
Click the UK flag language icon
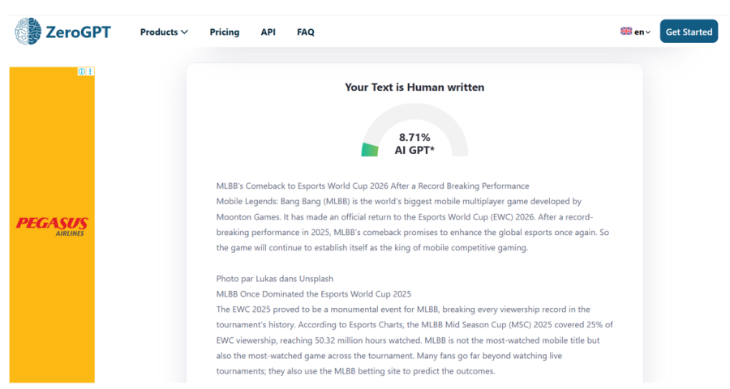coord(626,32)
